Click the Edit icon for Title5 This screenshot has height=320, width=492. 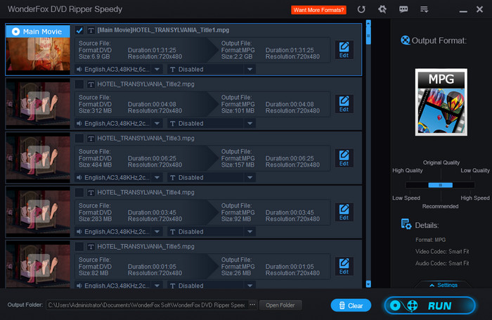[x=344, y=267]
